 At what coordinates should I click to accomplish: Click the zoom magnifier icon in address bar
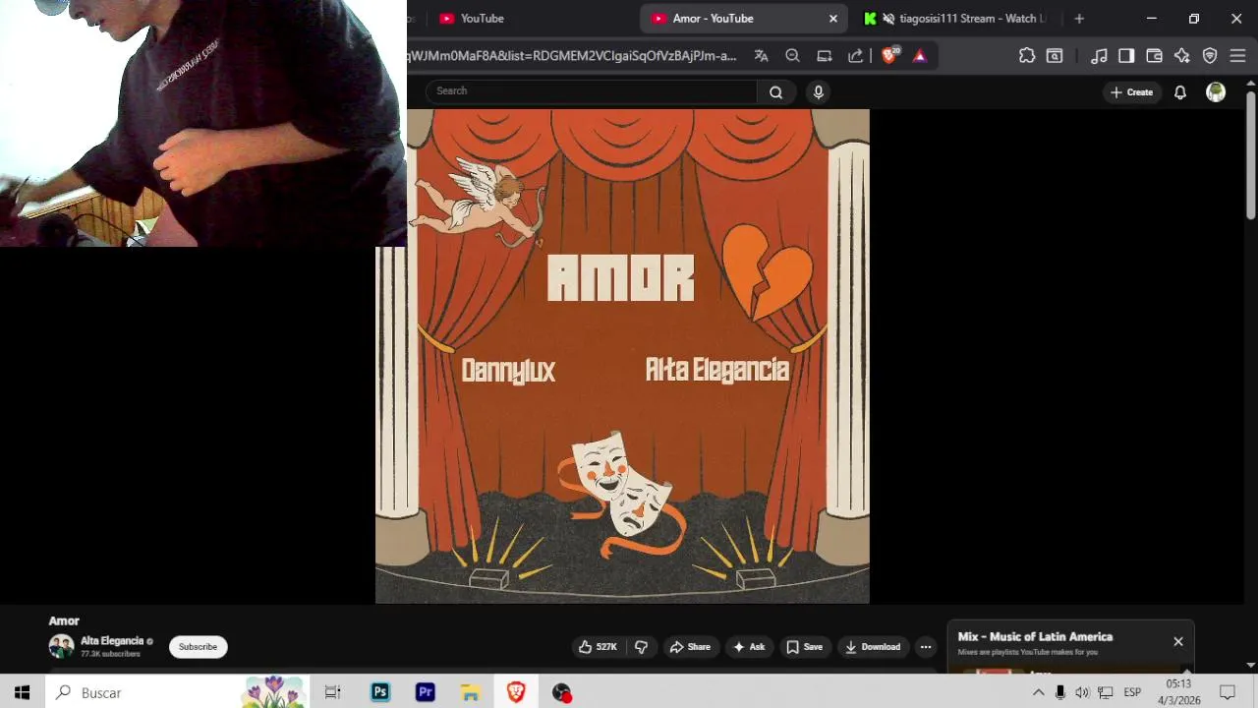coord(793,56)
